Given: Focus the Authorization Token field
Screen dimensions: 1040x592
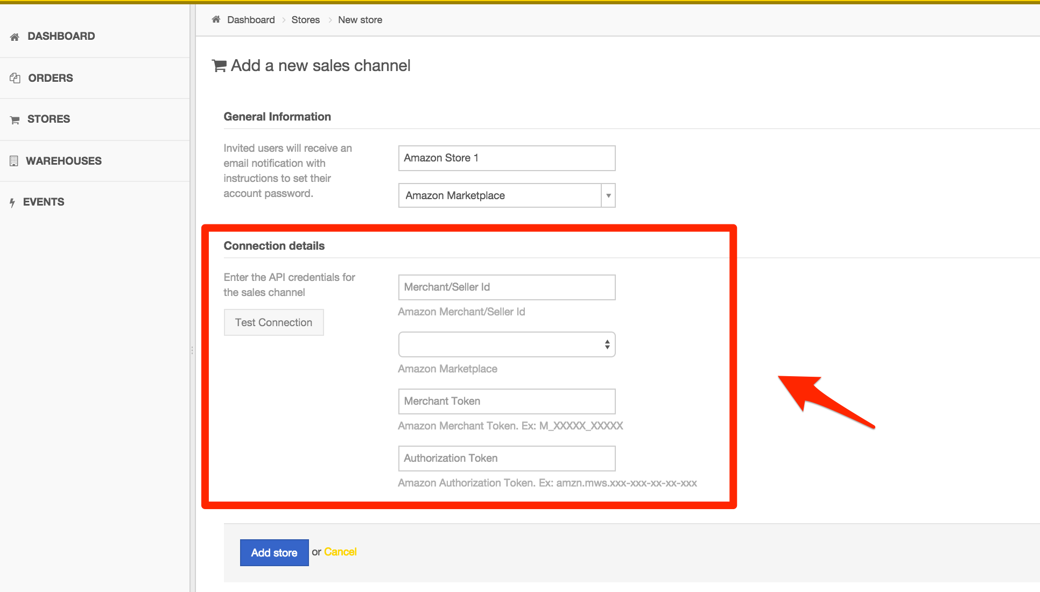Looking at the screenshot, I should click(507, 459).
